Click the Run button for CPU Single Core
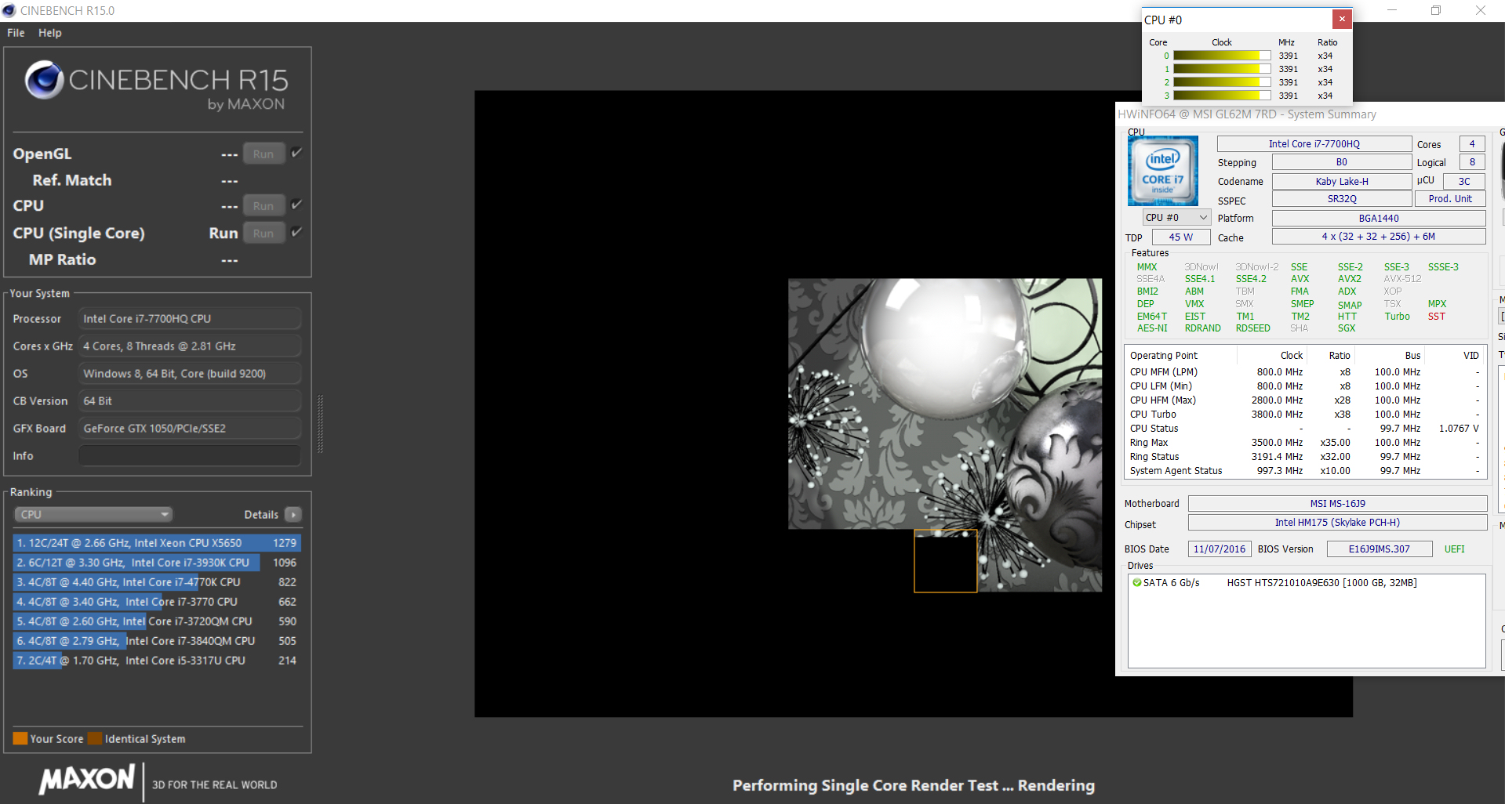 [264, 233]
